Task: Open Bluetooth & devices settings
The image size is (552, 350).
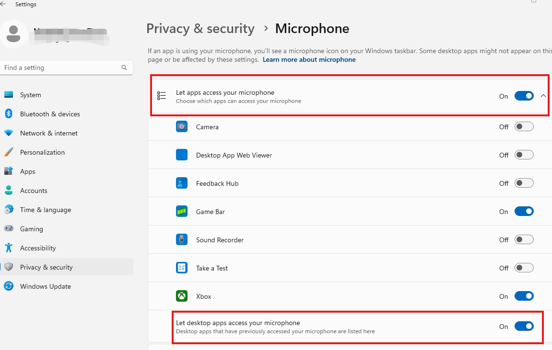Action: (11, 114)
